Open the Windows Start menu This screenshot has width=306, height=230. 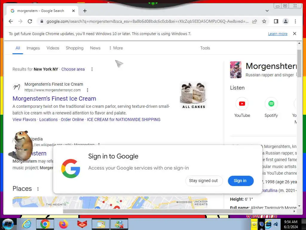[8, 224]
